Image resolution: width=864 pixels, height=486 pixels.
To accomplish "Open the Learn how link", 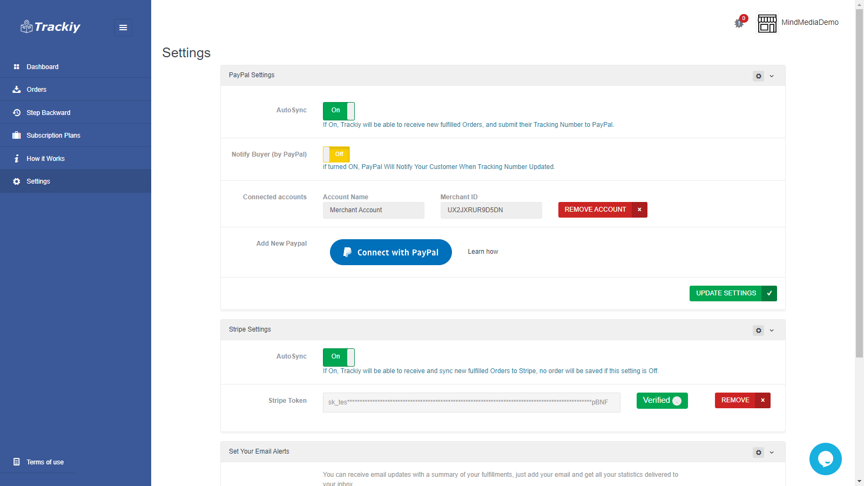I will click(x=483, y=252).
